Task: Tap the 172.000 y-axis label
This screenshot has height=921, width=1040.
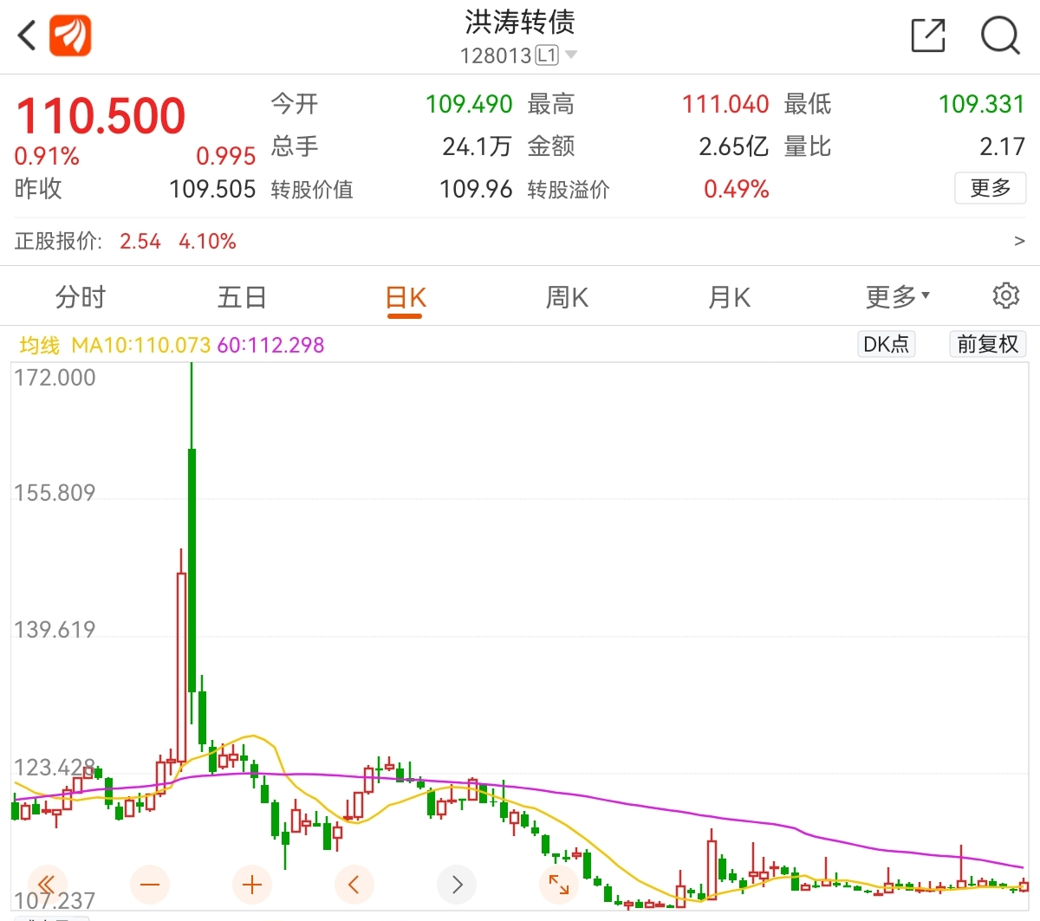Action: [55, 378]
